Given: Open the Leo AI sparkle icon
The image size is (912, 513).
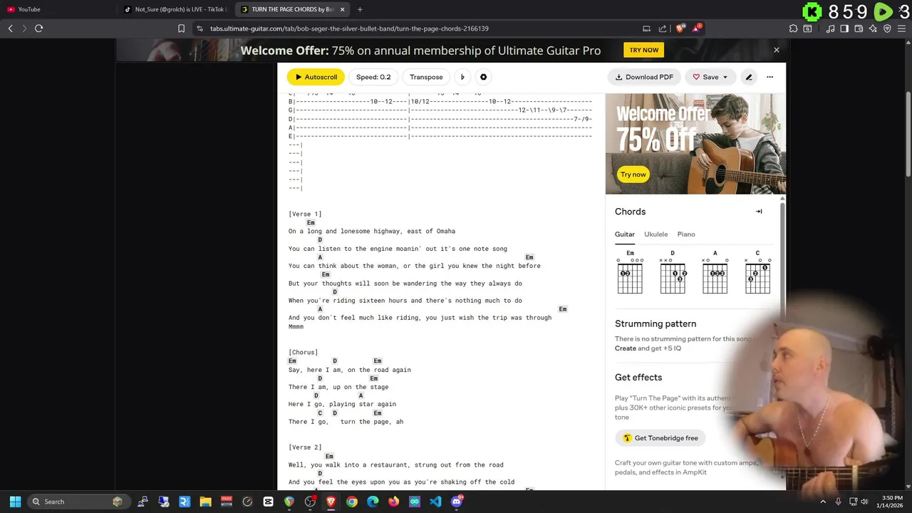Looking at the screenshot, I should 873,28.
